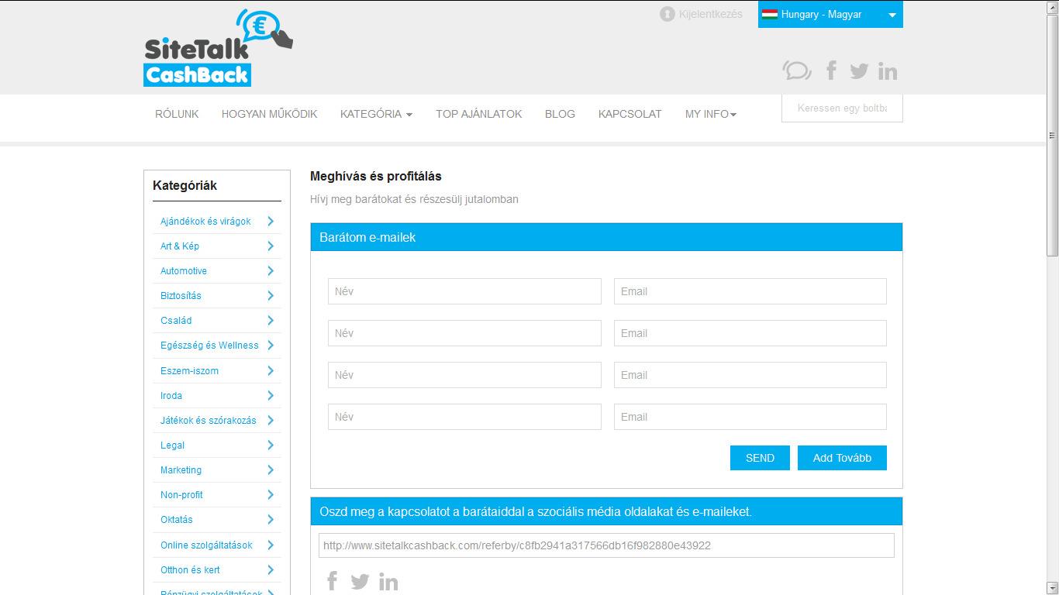Click the SiteTalk CashBack logo
Screen dimensions: 1059x595
[219, 47]
